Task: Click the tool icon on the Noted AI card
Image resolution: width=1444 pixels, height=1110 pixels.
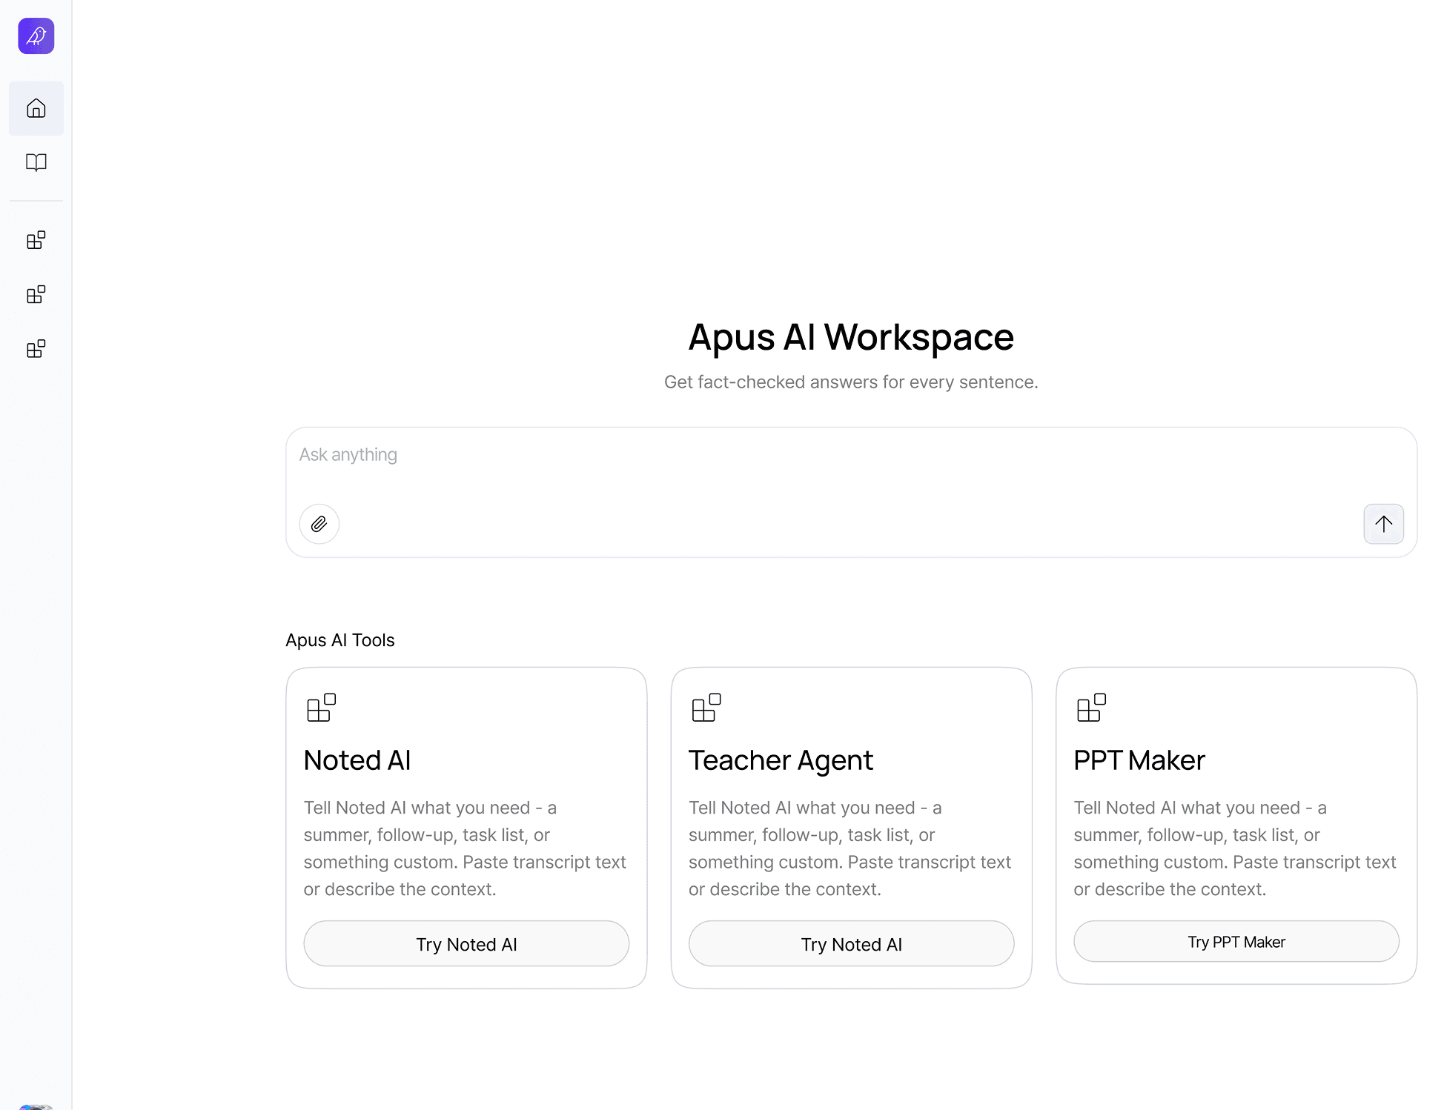Action: click(320, 708)
